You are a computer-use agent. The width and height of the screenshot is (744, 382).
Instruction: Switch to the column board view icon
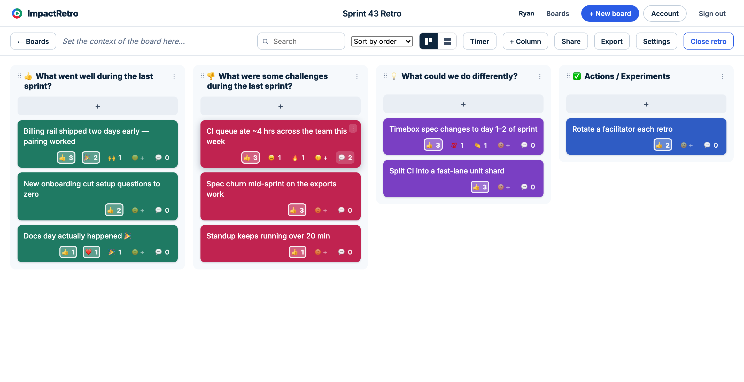pyautogui.click(x=428, y=41)
